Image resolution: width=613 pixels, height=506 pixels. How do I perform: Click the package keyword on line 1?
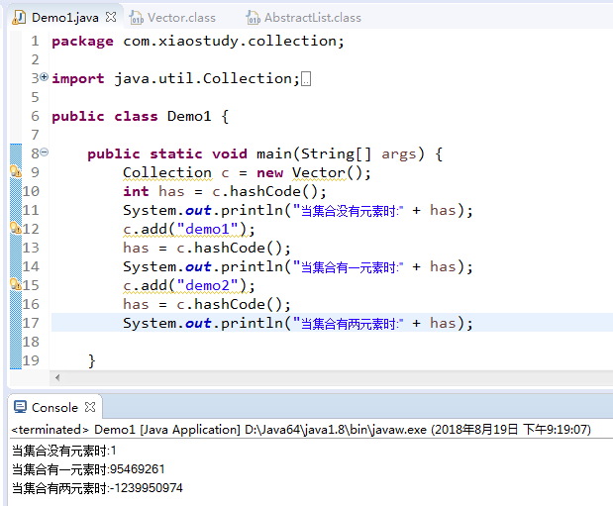pos(82,41)
